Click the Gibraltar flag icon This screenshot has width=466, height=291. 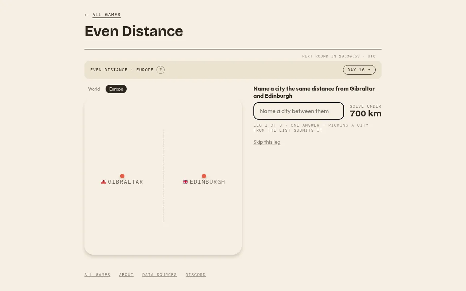pos(103,182)
